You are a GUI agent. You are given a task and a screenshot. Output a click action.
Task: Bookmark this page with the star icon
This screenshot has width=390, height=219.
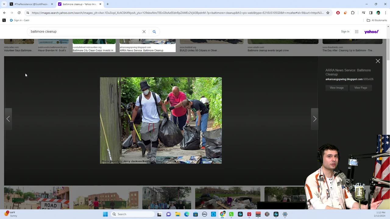tap(328, 13)
